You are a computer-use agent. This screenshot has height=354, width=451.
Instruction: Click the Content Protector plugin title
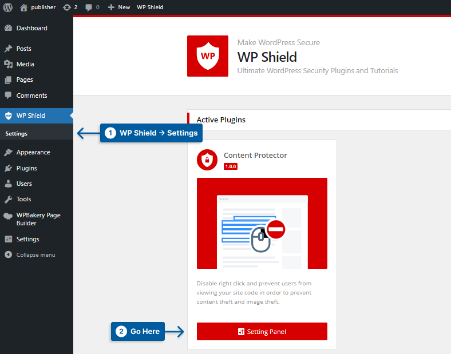coord(255,155)
